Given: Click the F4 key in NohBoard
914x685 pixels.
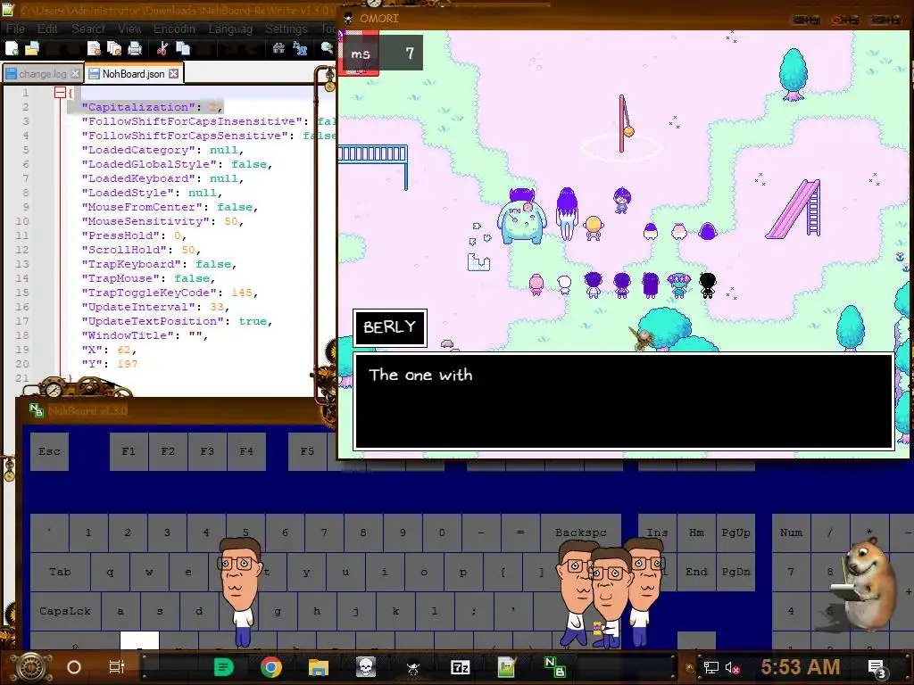Looking at the screenshot, I should point(246,451).
